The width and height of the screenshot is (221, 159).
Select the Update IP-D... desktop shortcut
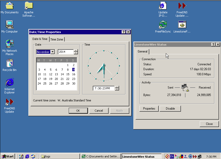coord(163,9)
